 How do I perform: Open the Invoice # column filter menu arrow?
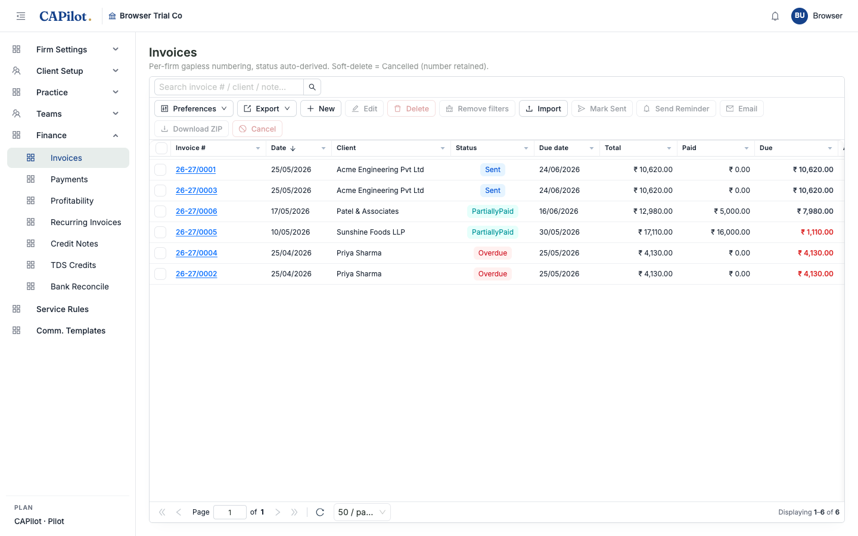258,148
